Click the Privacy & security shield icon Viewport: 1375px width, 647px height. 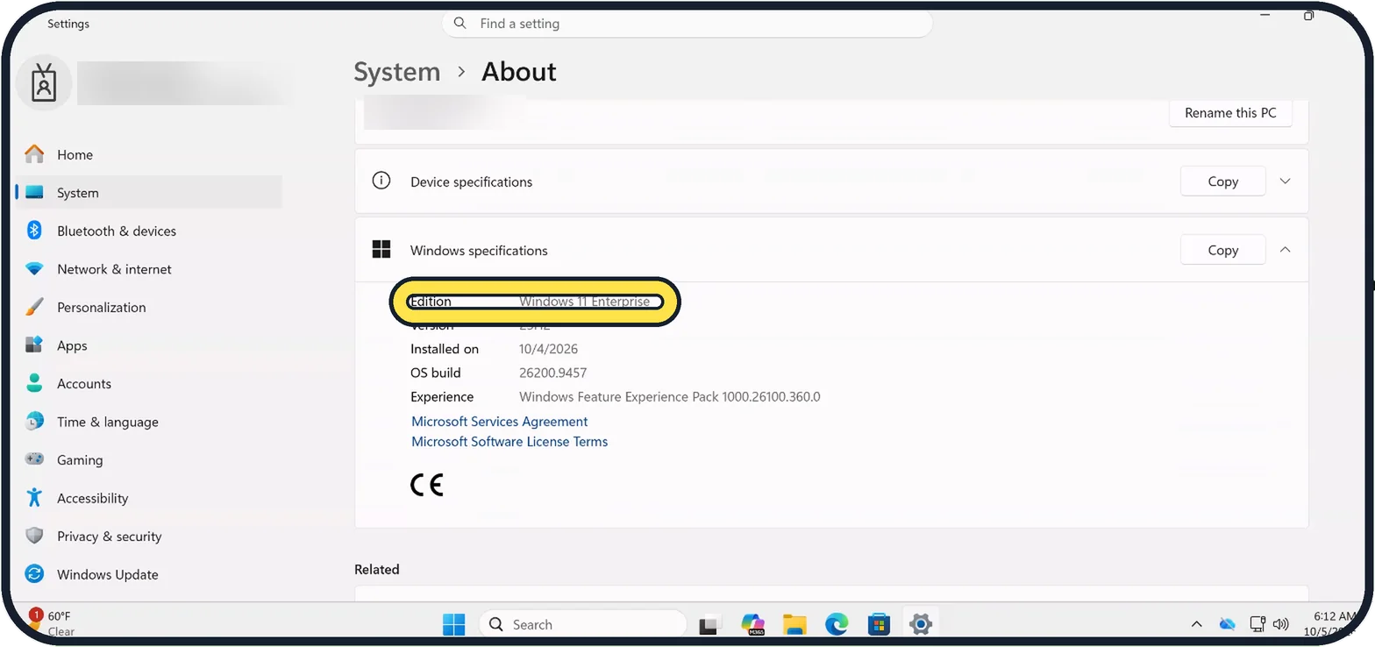point(34,536)
